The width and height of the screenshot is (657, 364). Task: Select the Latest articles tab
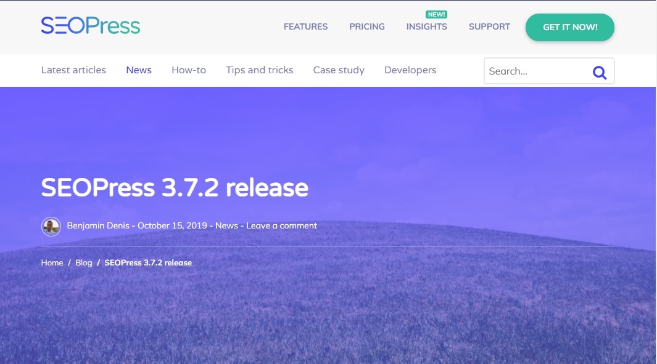73,70
